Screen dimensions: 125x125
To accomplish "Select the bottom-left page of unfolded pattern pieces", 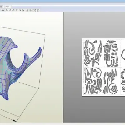I will [93, 81].
